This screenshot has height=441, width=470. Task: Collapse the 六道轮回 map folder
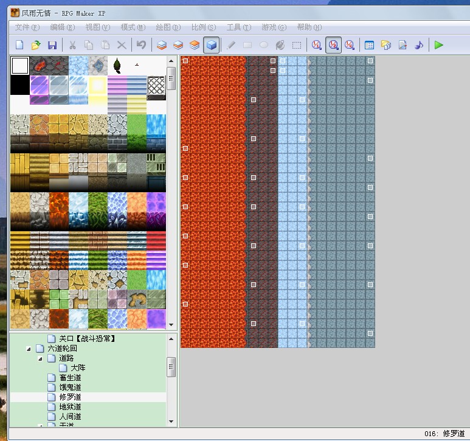[29, 349]
